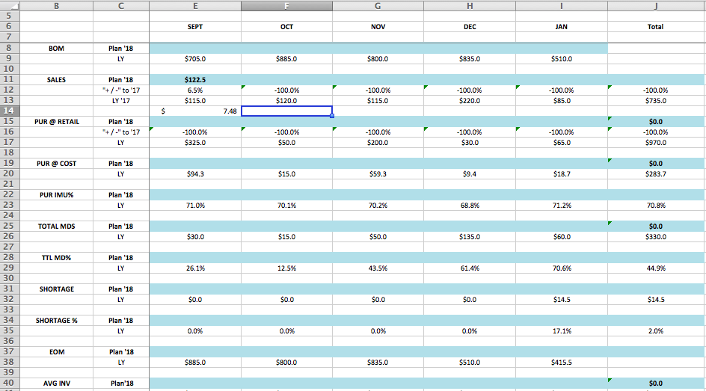Viewport: 706px width, 391px height.
Task: Select the TOTAL MDS label cell
Action: pyautogui.click(x=56, y=226)
